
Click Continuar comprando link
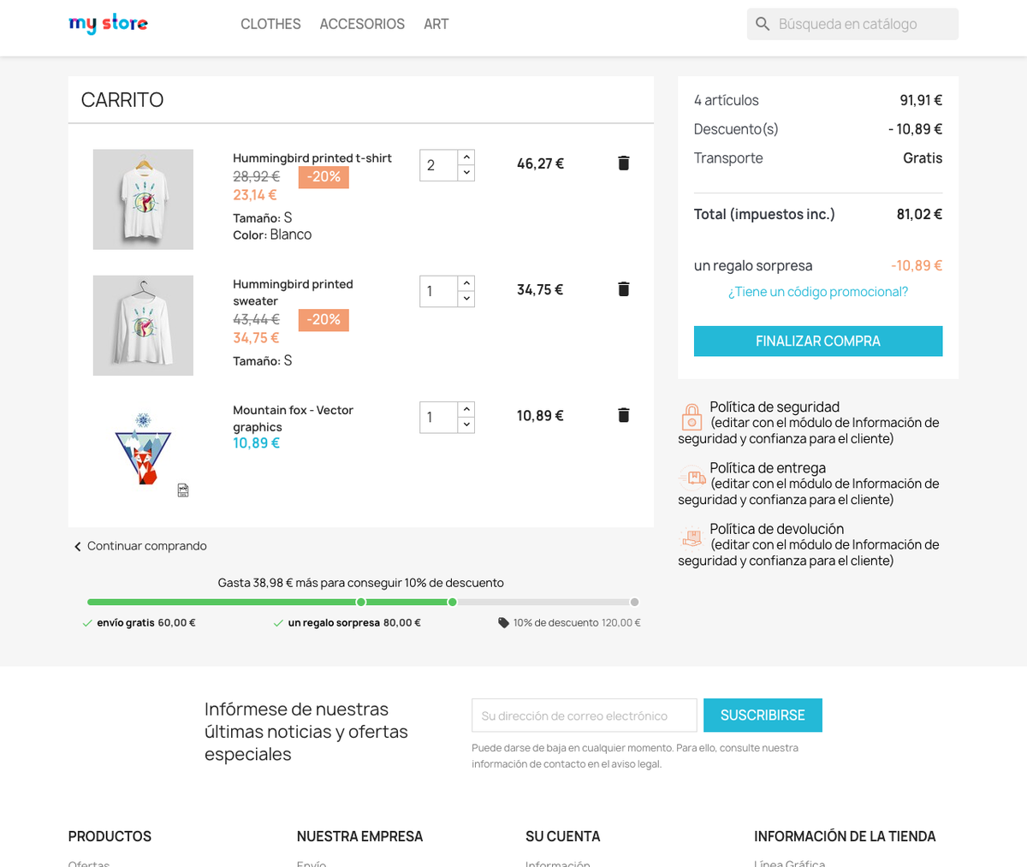click(140, 546)
